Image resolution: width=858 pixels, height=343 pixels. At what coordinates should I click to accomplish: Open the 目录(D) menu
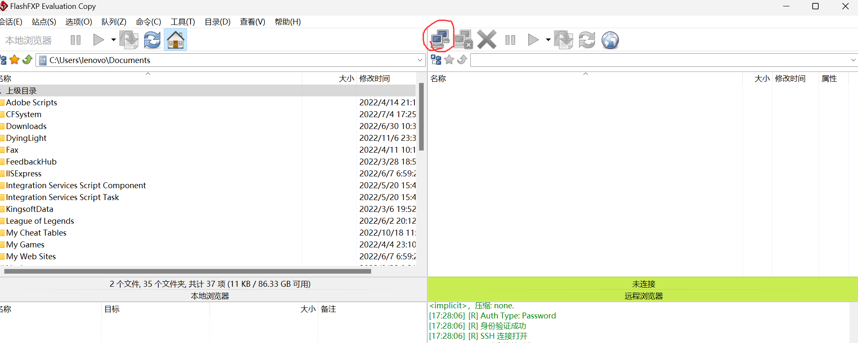tap(218, 22)
